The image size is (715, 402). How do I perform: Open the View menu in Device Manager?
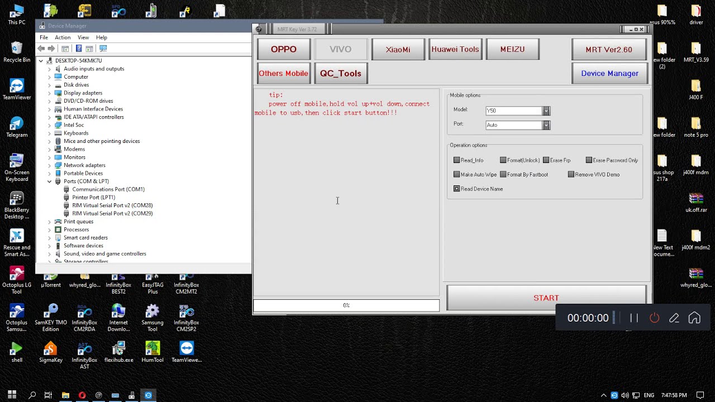coord(83,37)
